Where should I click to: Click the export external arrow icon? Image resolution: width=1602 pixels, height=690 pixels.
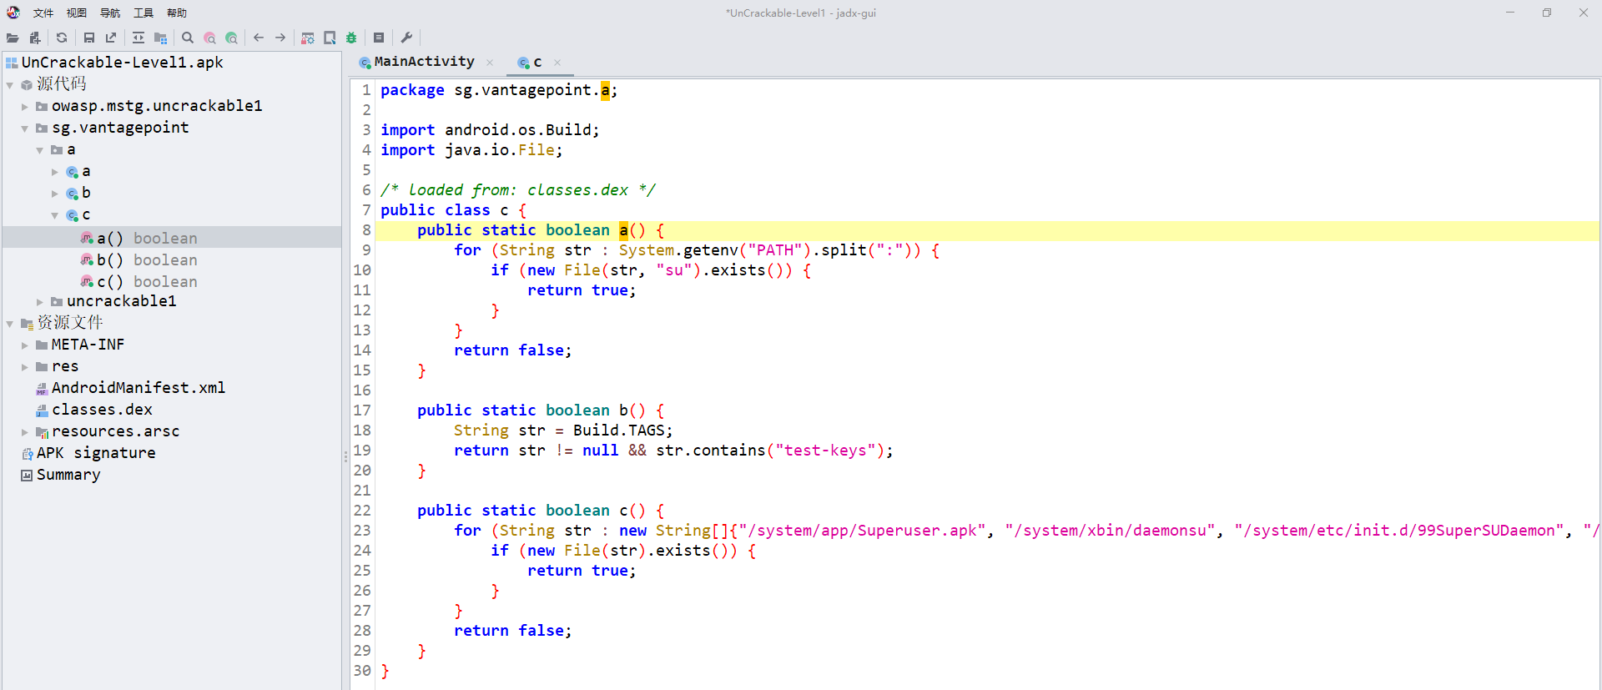pyautogui.click(x=111, y=38)
